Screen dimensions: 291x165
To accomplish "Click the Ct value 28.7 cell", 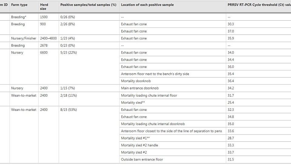I will [x=231, y=138].
